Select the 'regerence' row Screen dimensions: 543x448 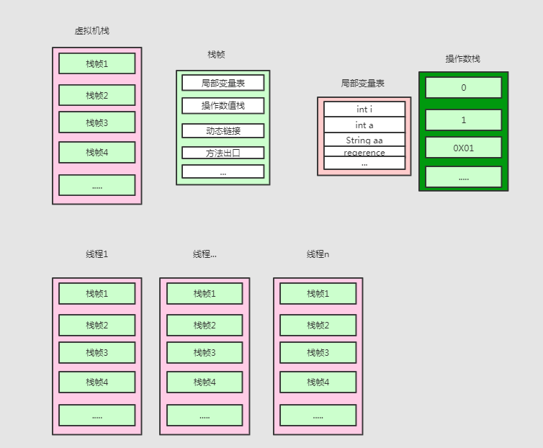[364, 152]
